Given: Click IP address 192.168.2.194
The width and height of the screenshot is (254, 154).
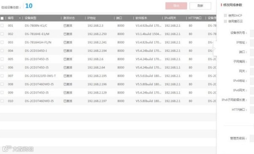Looking at the screenshot, I should (x=97, y=51).
